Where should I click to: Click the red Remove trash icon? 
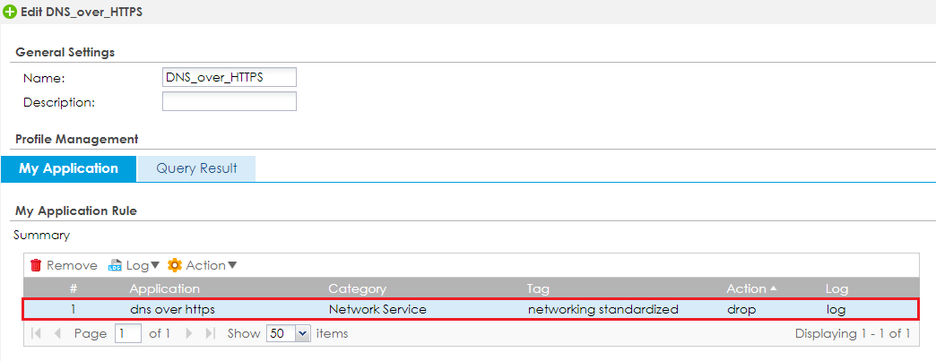pos(36,265)
